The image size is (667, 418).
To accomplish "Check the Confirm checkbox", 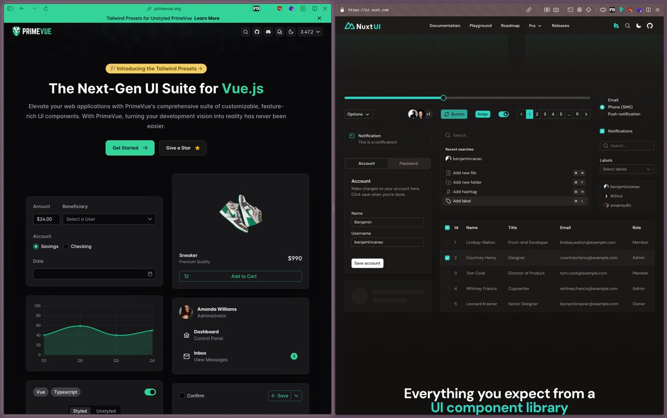I will pyautogui.click(x=182, y=396).
